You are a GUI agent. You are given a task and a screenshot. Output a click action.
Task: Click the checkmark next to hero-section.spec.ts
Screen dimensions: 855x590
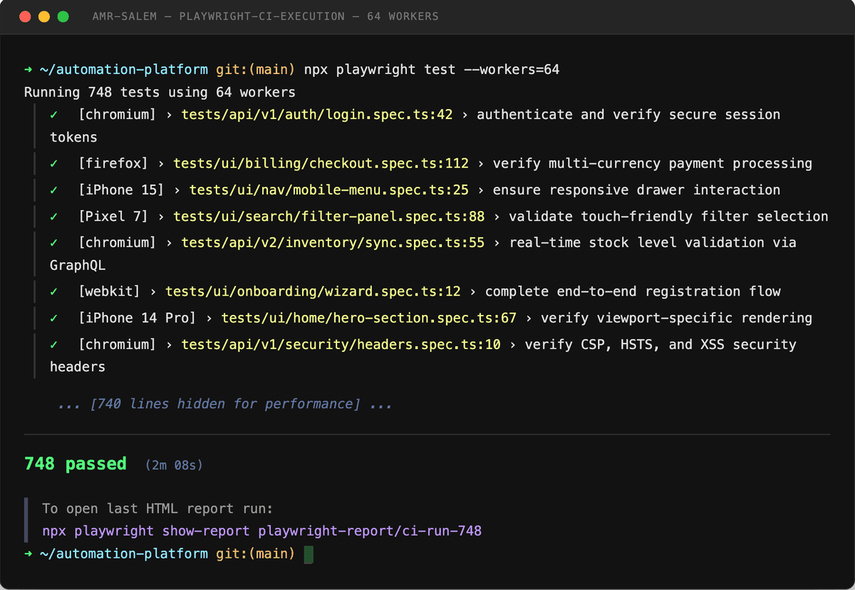click(54, 318)
